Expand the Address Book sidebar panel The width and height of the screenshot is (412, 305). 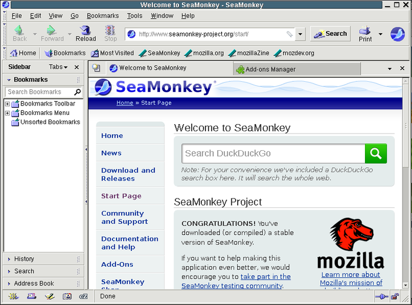pos(43,283)
